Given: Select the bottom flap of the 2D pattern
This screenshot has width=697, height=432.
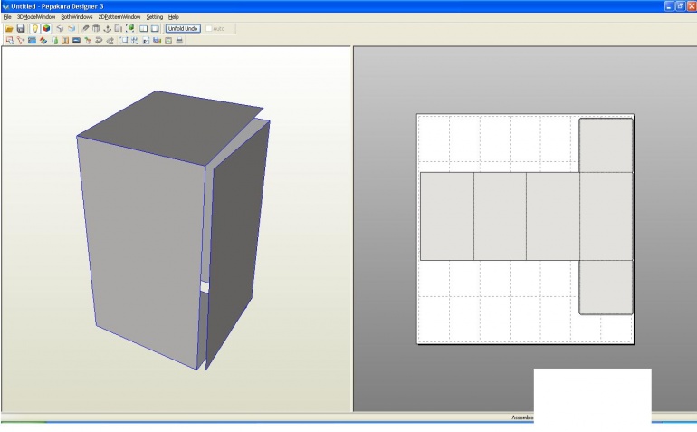Looking at the screenshot, I should tap(606, 287).
